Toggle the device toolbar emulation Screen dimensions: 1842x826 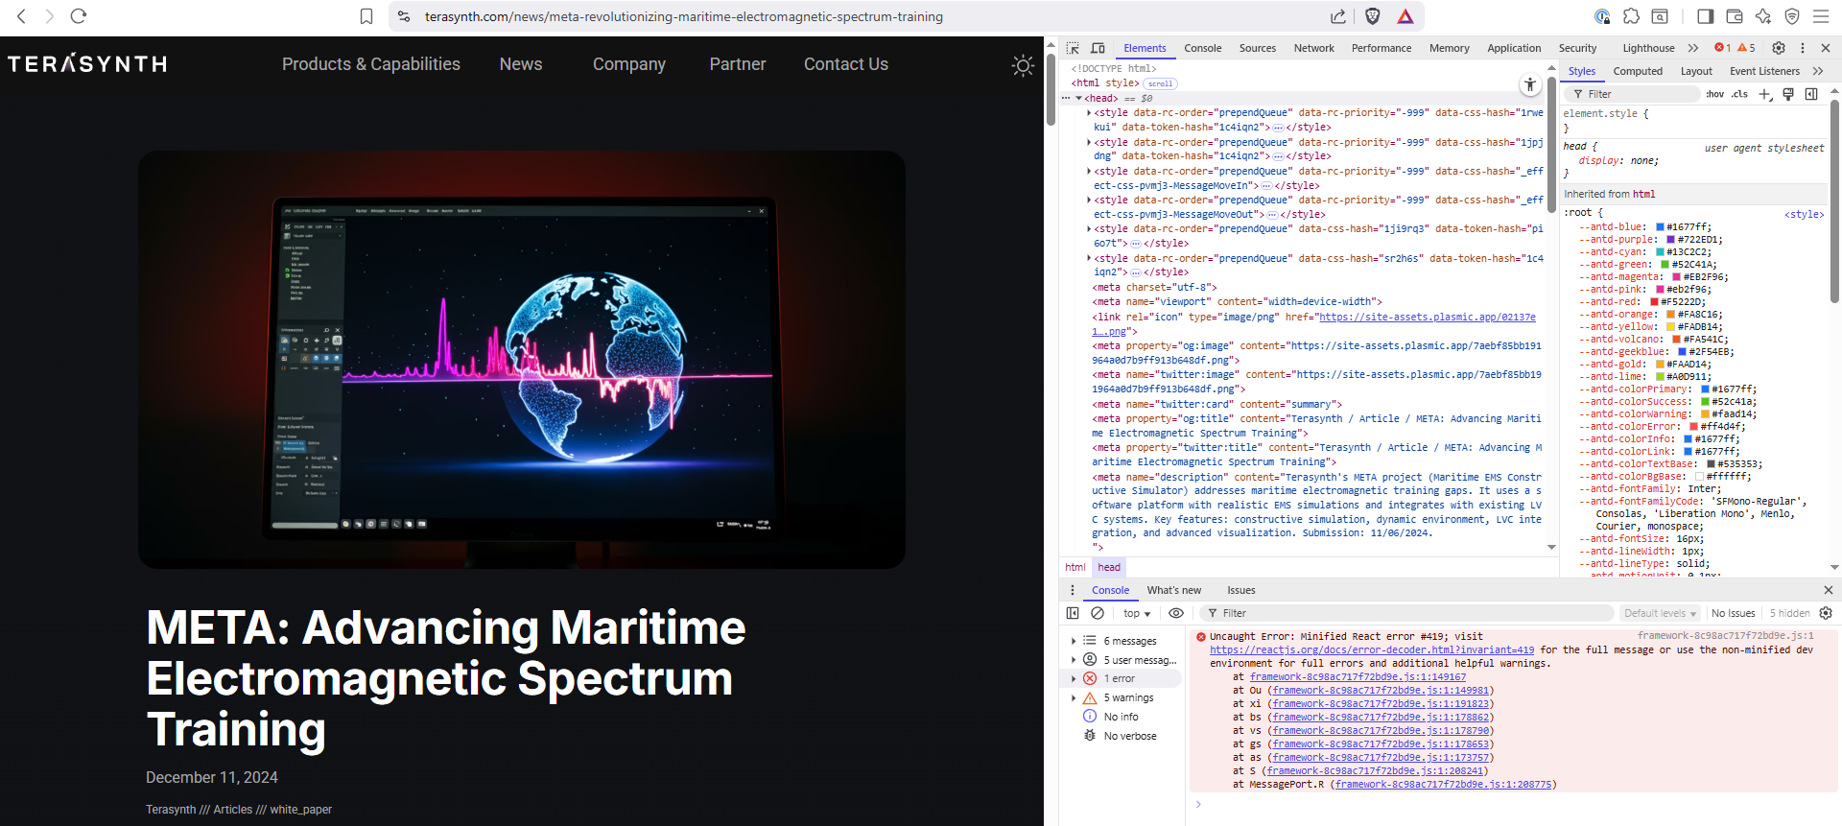(x=1098, y=48)
